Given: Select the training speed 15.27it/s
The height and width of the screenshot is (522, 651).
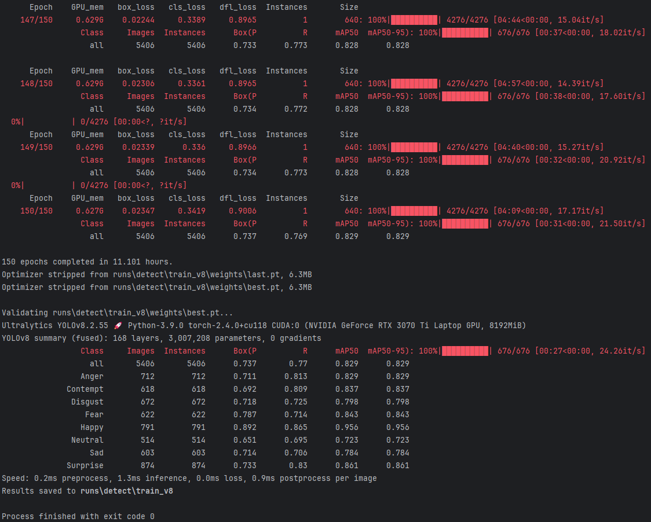Looking at the screenshot, I should (579, 148).
